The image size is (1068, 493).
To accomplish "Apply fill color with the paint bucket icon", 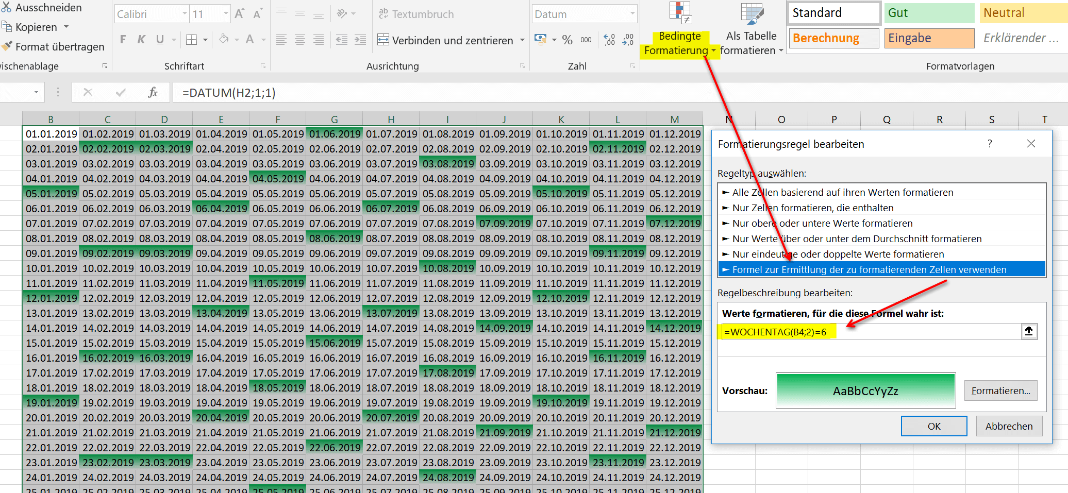I will 224,40.
